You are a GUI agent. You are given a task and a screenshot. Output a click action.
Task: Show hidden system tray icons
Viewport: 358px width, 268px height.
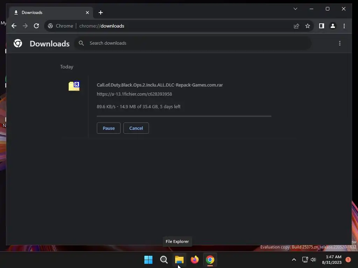(294, 260)
